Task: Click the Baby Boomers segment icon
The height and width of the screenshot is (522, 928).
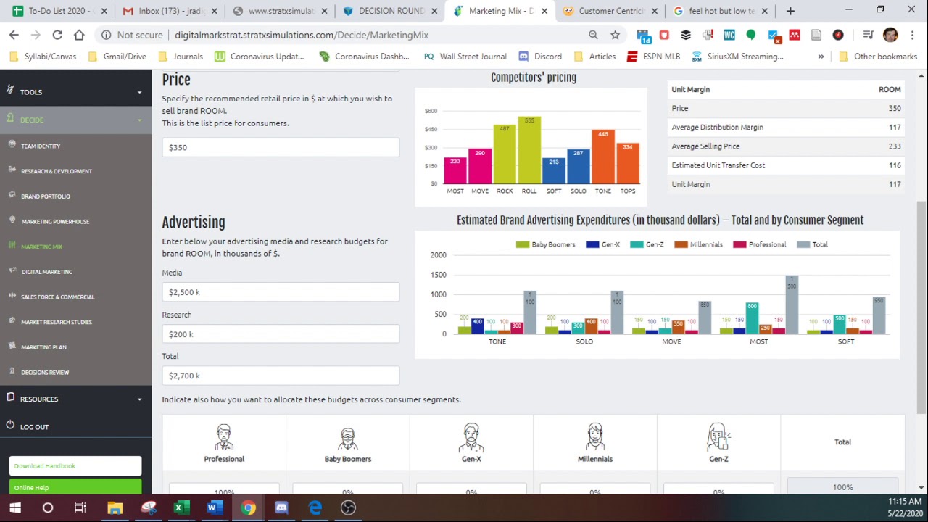Action: (348, 438)
